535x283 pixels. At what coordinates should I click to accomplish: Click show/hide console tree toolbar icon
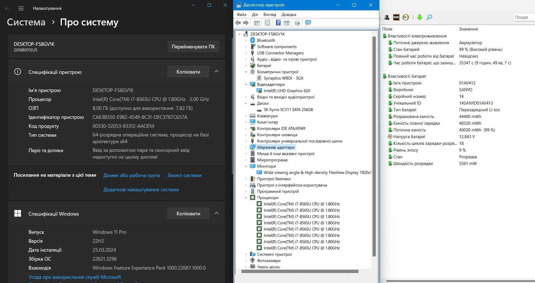tap(257, 23)
